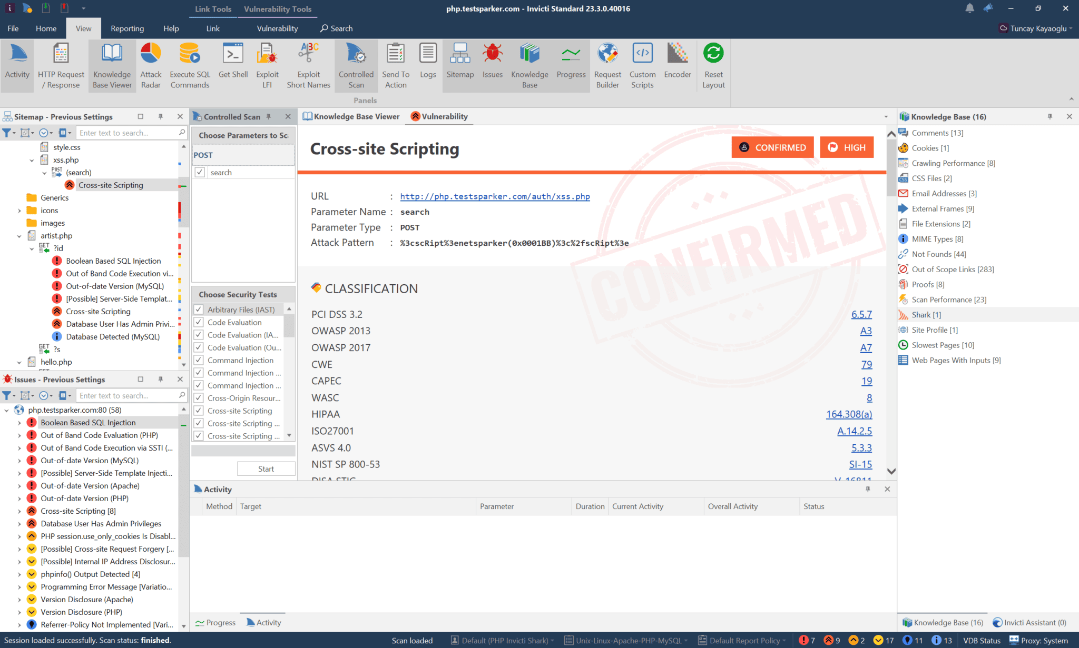The width and height of the screenshot is (1079, 648).
Task: Open the notifications bell icon
Action: click(x=969, y=8)
